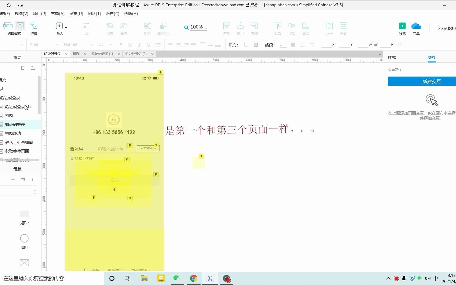Toggle bullet list formatting
Viewport: 456px width, 285px height.
(158, 45)
